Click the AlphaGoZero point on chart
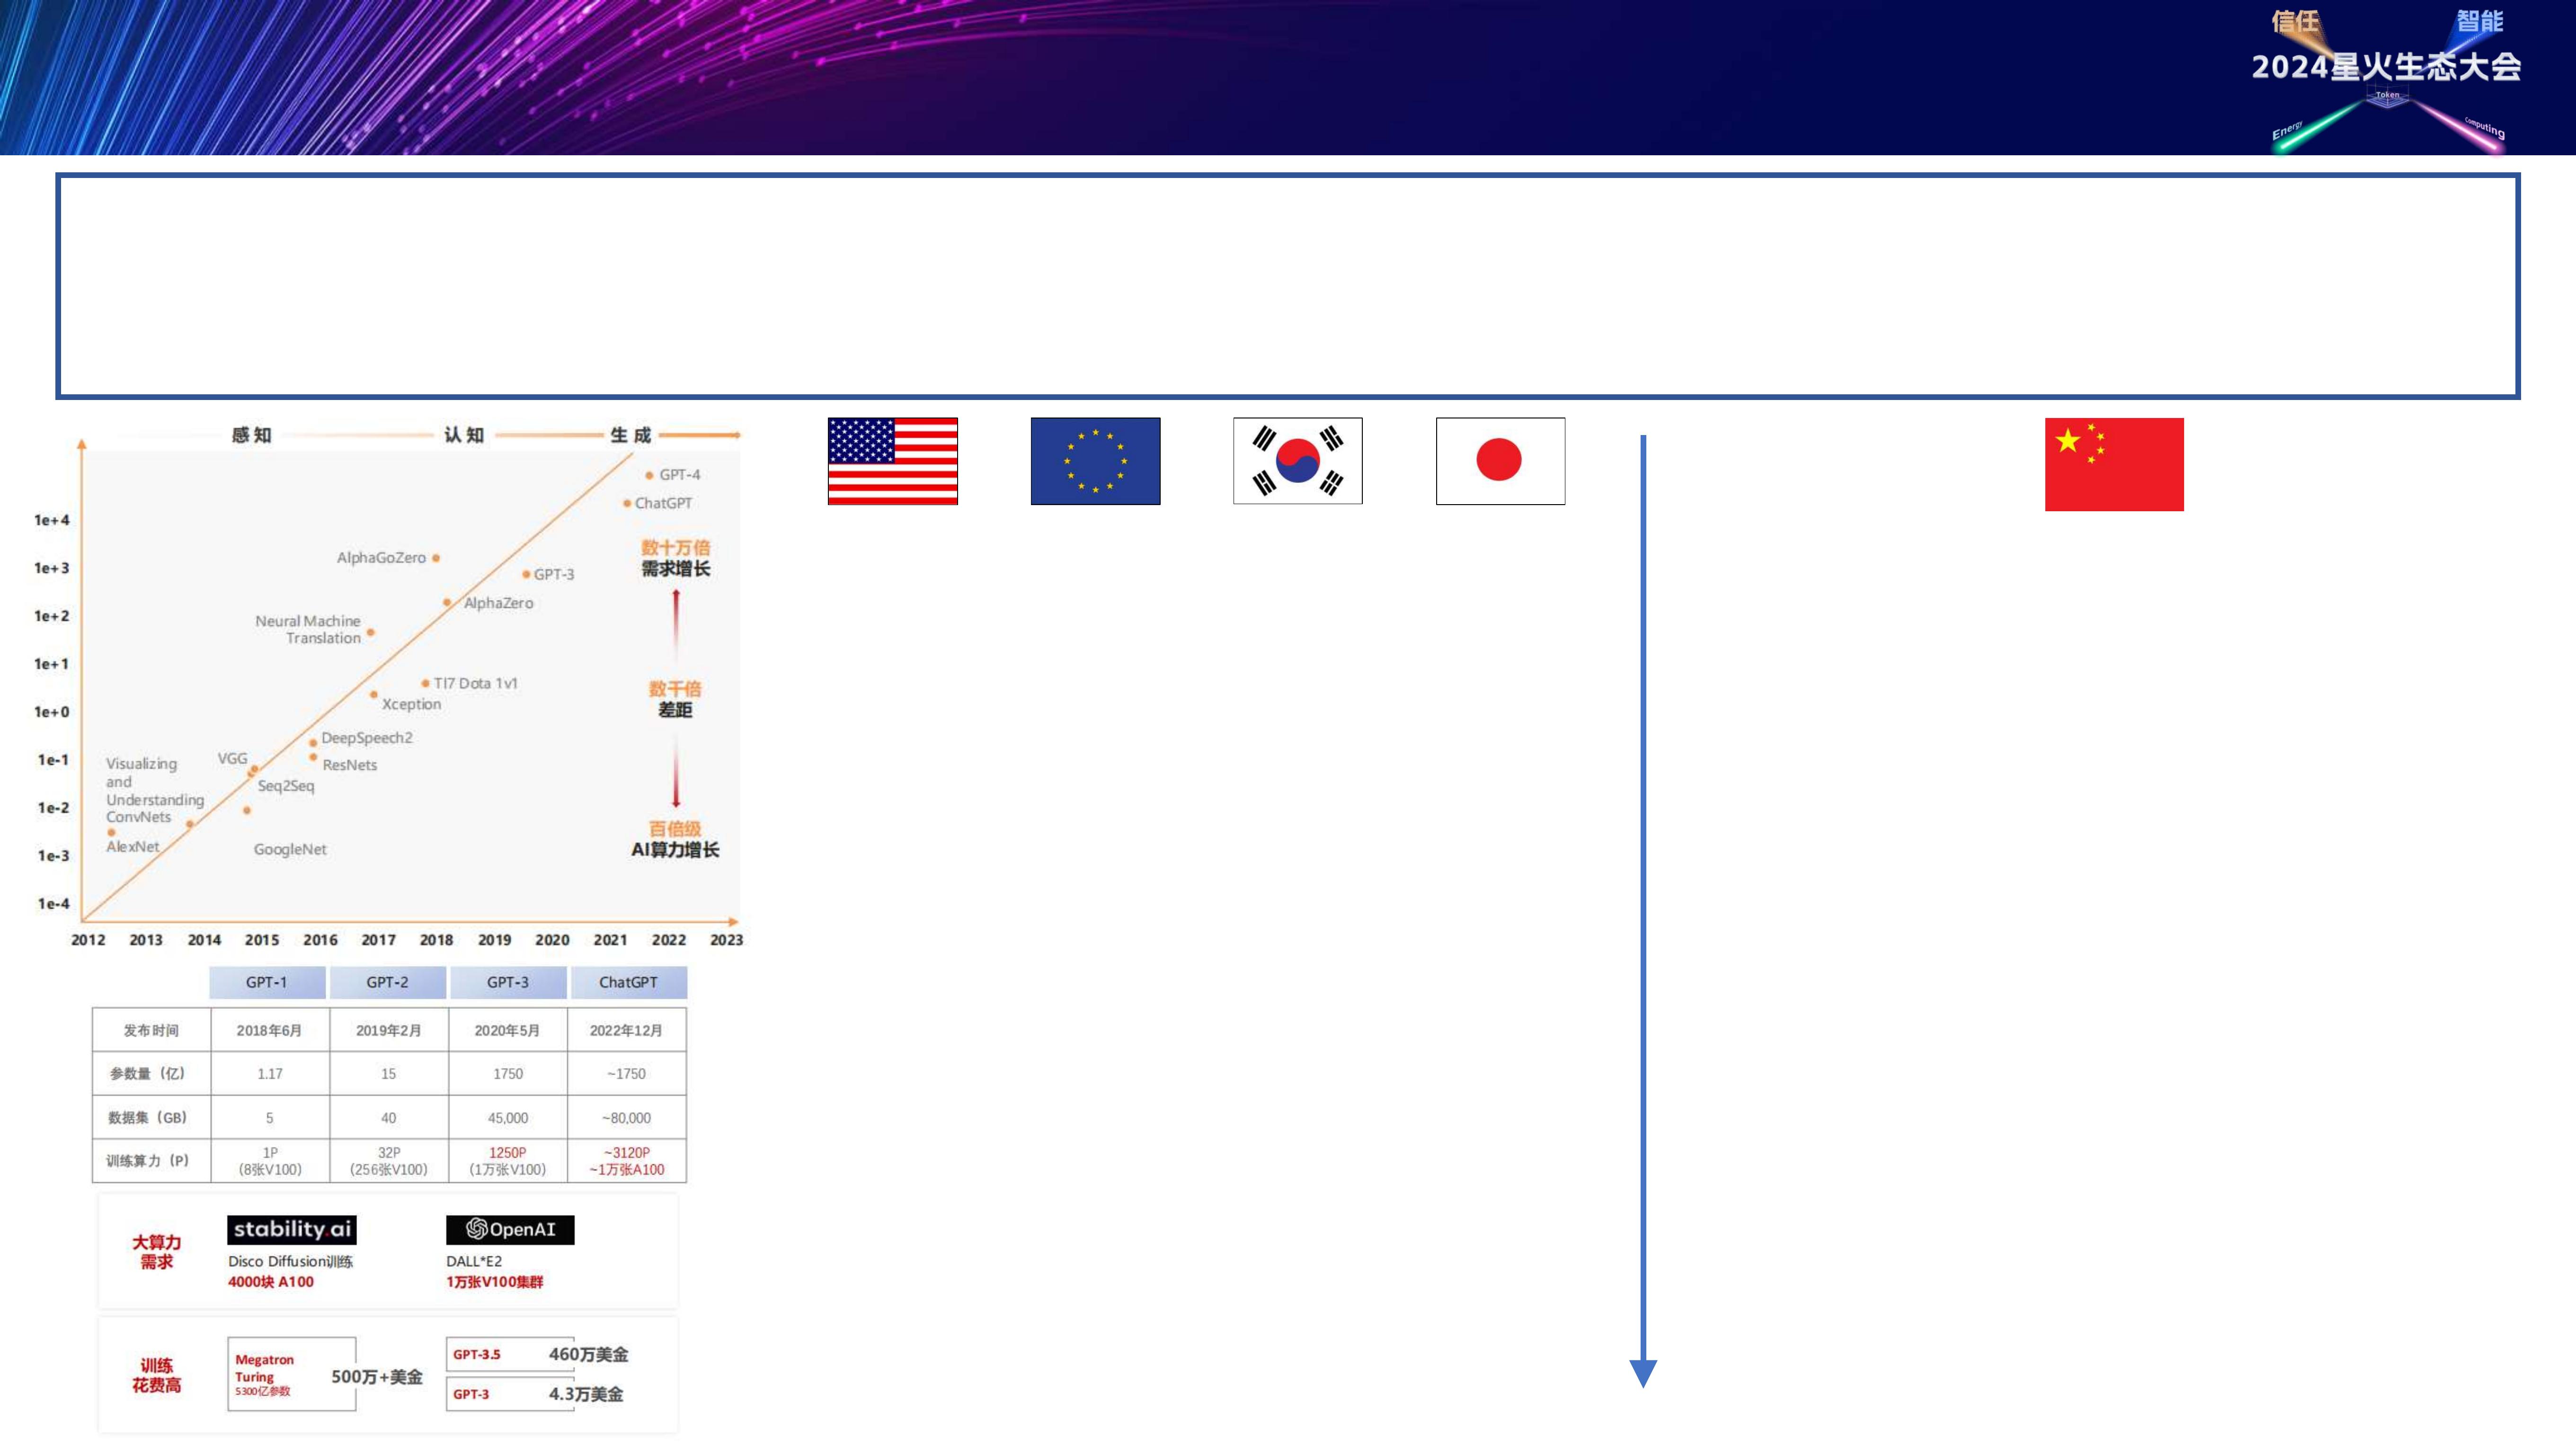 (x=436, y=558)
